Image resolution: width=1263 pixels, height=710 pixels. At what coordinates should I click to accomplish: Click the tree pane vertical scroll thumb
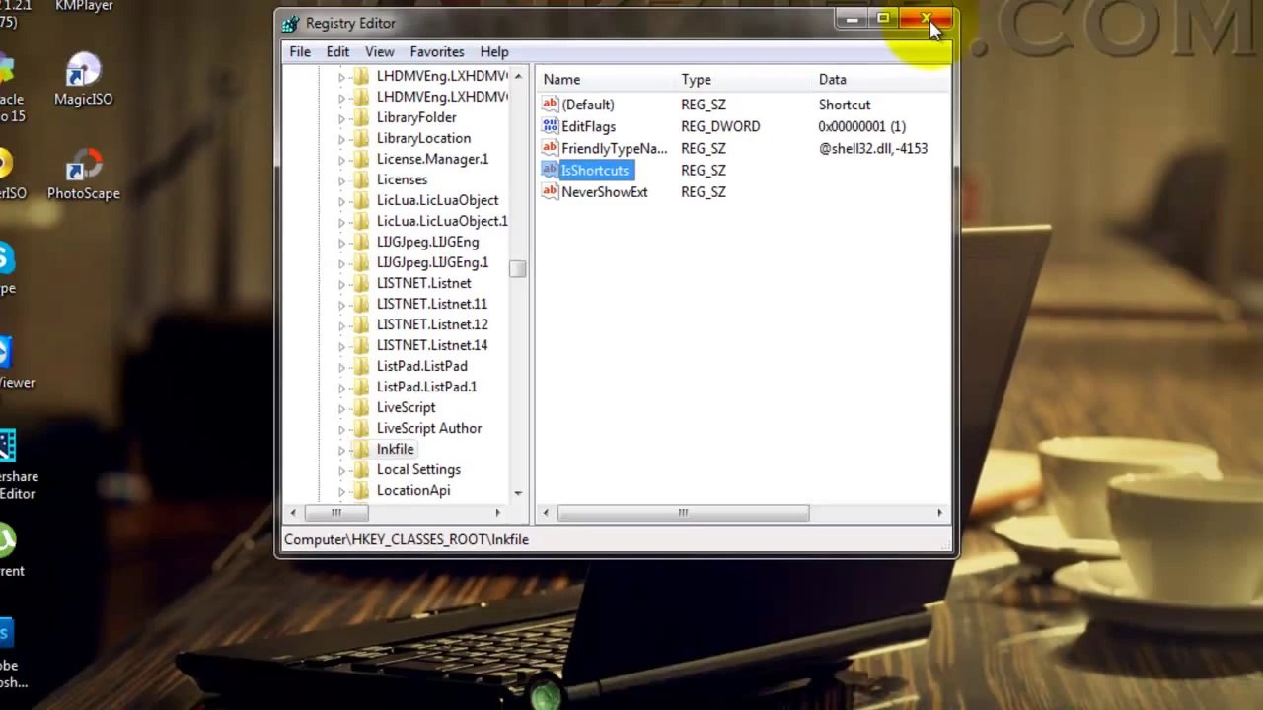click(x=518, y=269)
